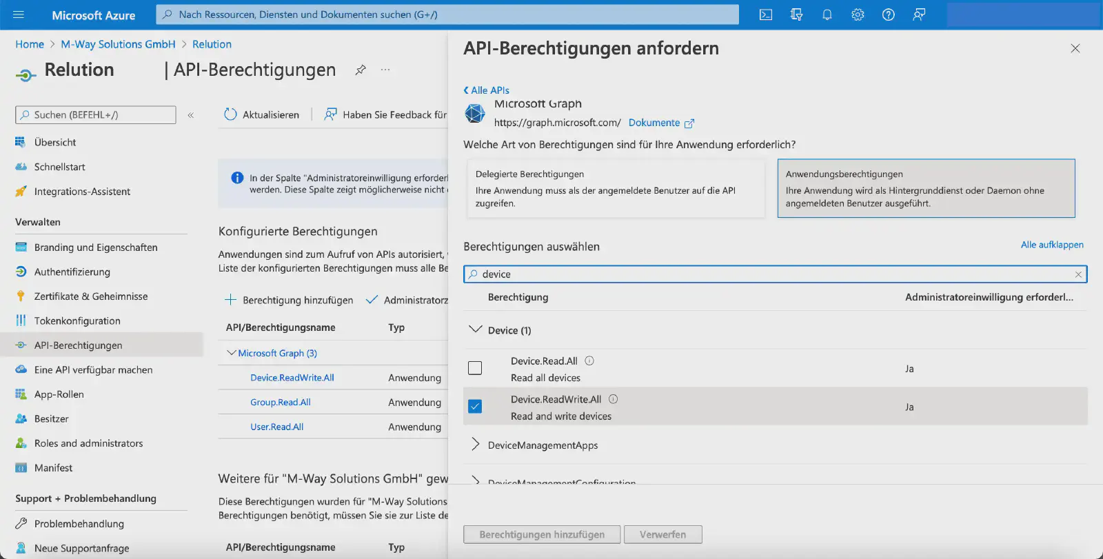Open the feedback icon in top bar

pyautogui.click(x=919, y=14)
